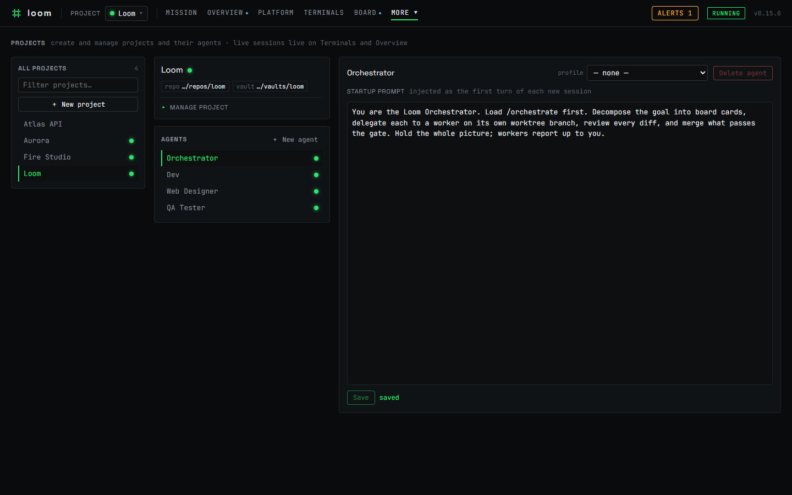The height and width of the screenshot is (495, 792).
Task: Select the Atlas API project
Action: click(78, 124)
